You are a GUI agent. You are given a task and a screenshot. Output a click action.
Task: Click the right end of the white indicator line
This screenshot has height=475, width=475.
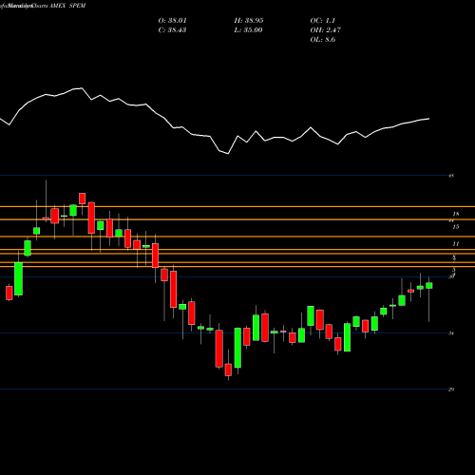pyautogui.click(x=429, y=119)
